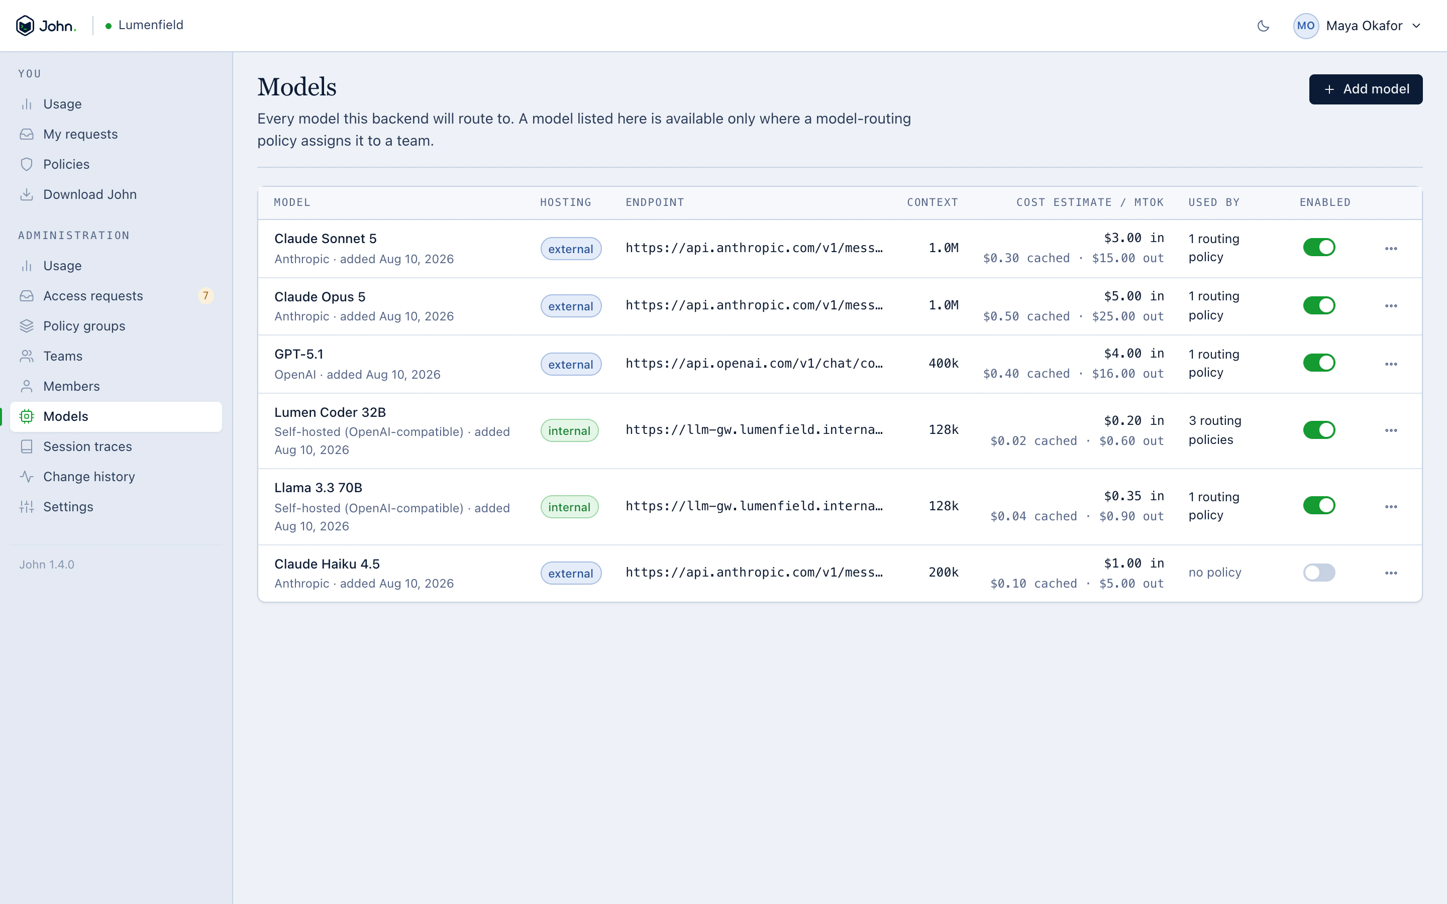The image size is (1447, 904).
Task: Open Llama 3.3 70B row actions menu
Action: pyautogui.click(x=1391, y=507)
